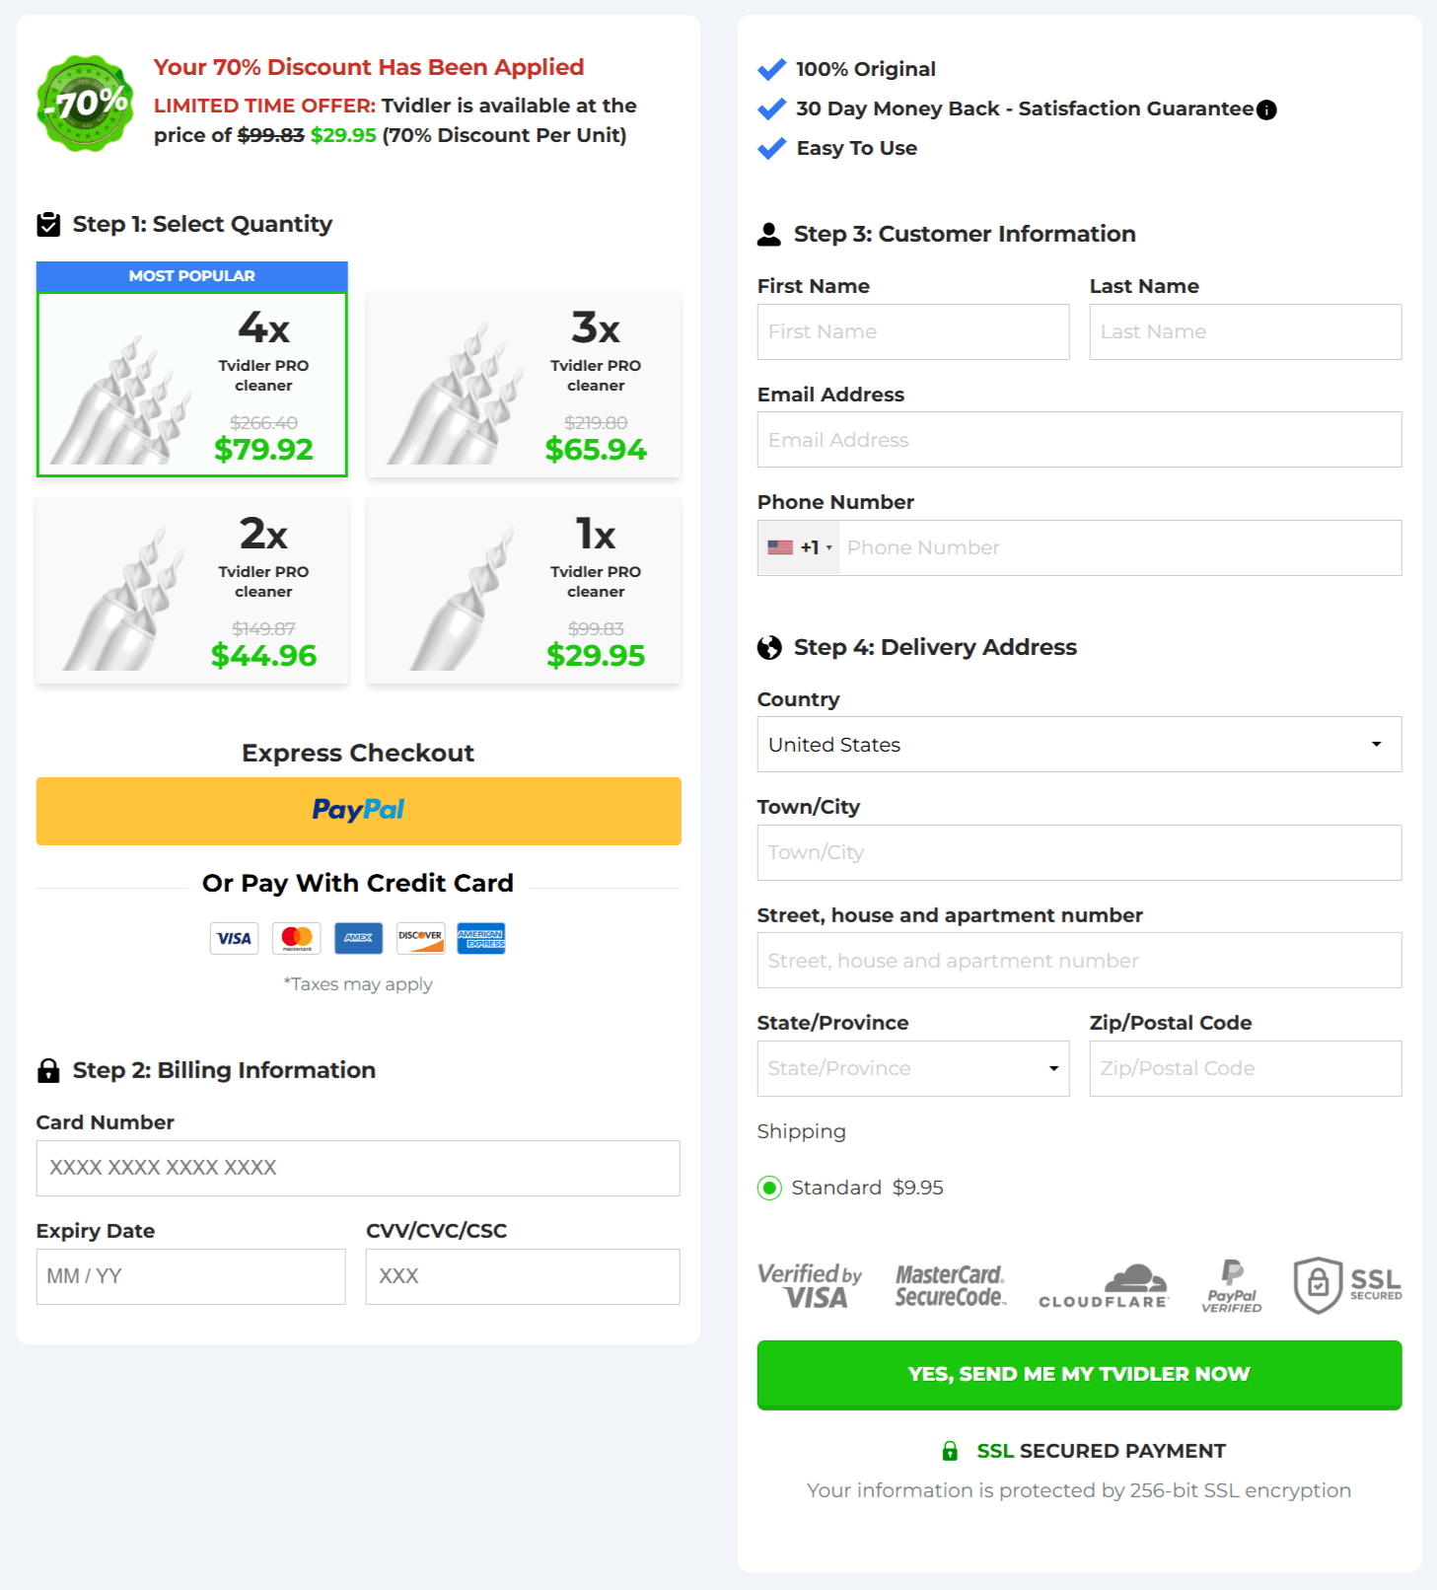
Task: Open the phone country code selector
Action: coord(798,547)
